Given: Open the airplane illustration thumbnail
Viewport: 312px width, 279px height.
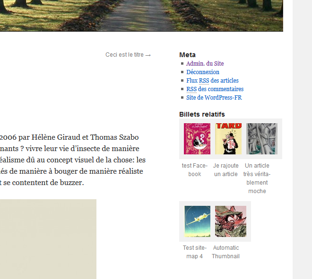Looking at the screenshot, I should (198, 221).
